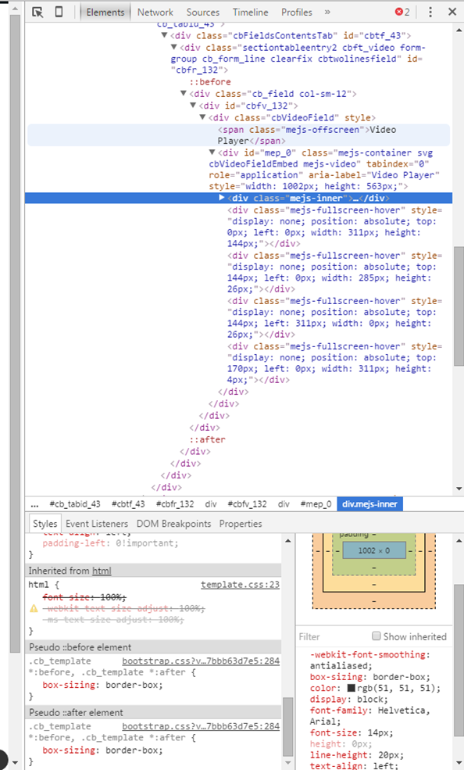The width and height of the screenshot is (464, 770).
Task: Switch to the Network tab
Action: pyautogui.click(x=155, y=13)
